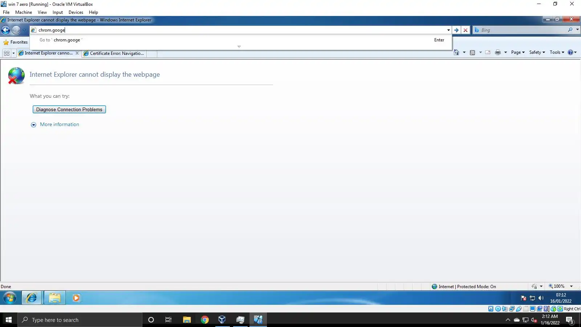Click the network icon in Win7 tray
The width and height of the screenshot is (581, 327).
click(532, 298)
